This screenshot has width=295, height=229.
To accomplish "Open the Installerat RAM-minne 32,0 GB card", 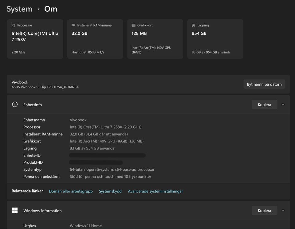I will [95, 39].
